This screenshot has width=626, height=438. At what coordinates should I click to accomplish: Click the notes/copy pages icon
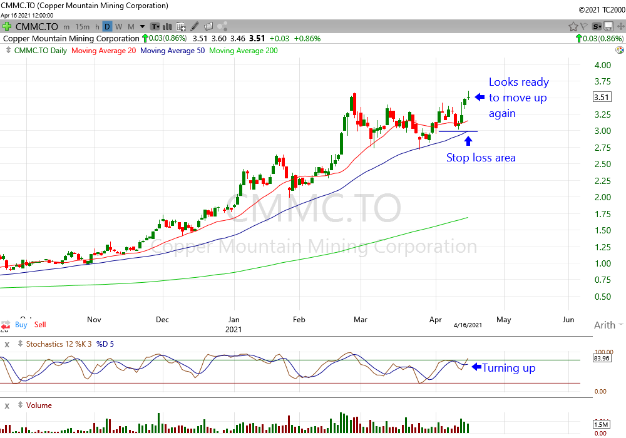pos(208,27)
